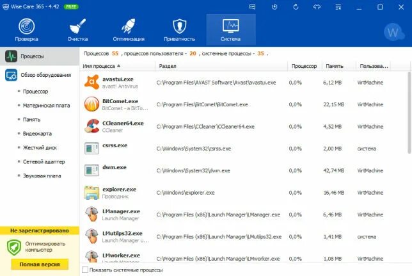Image resolution: width=412 pixels, height=276 pixels.
Task: Open the Память hardware item
Action: pyautogui.click(x=31, y=120)
